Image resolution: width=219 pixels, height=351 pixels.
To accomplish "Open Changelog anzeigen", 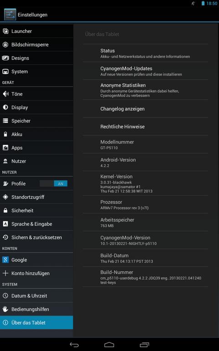I will coord(145,109).
